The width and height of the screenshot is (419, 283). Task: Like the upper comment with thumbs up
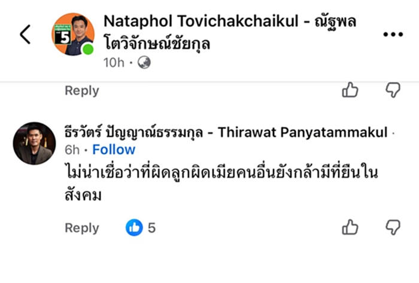tap(350, 90)
